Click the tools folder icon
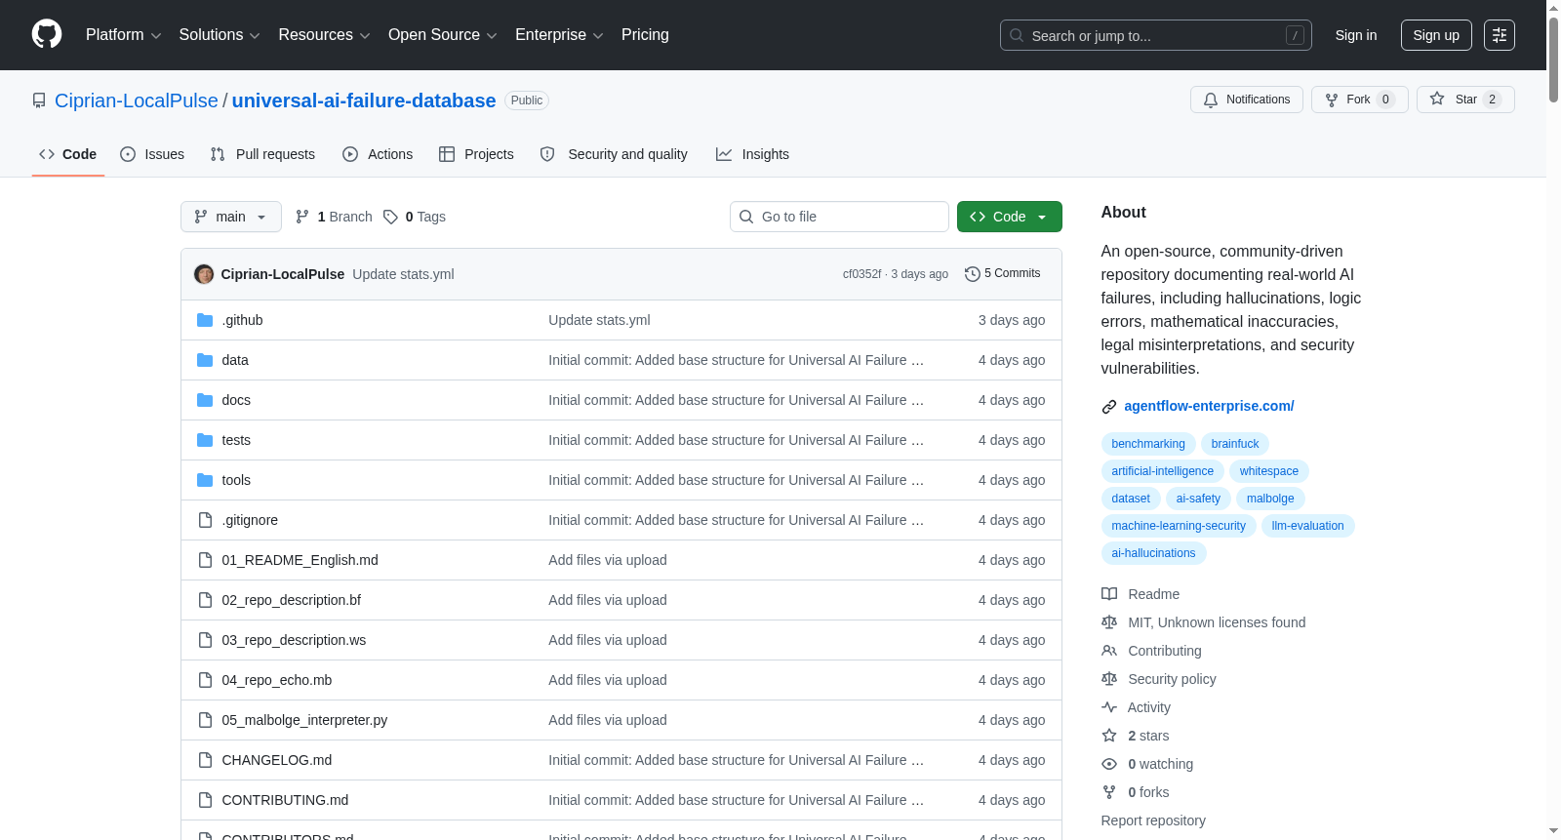 (205, 480)
